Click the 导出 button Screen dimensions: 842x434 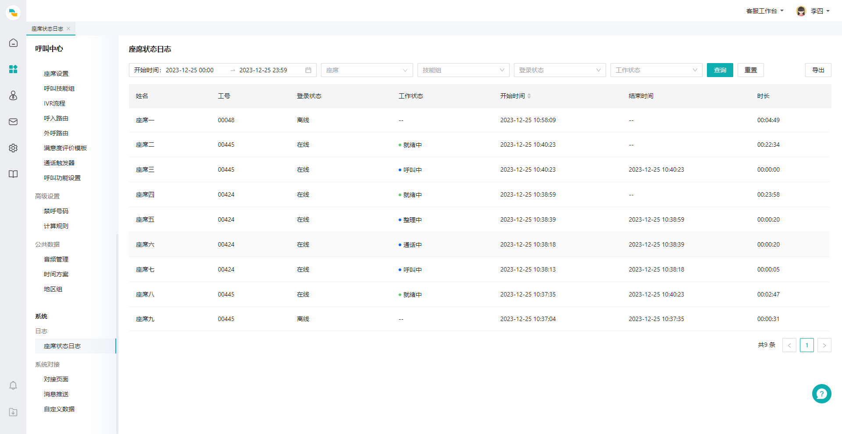(818, 70)
